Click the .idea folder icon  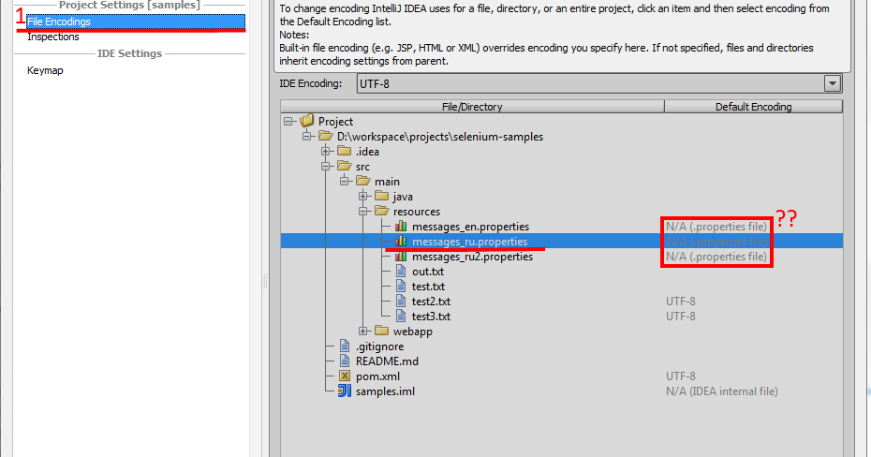pyautogui.click(x=345, y=151)
